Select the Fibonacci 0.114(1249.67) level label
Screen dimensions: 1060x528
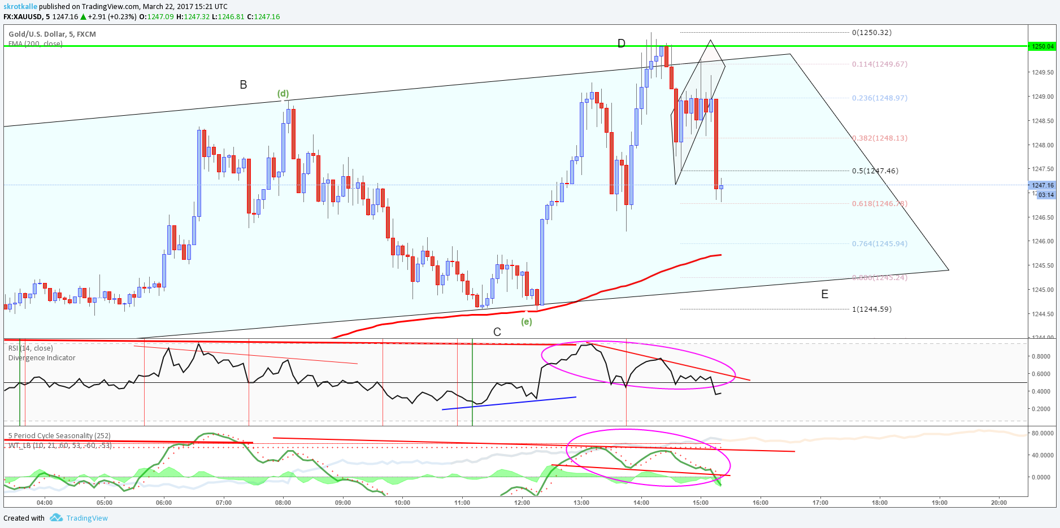[880, 64]
